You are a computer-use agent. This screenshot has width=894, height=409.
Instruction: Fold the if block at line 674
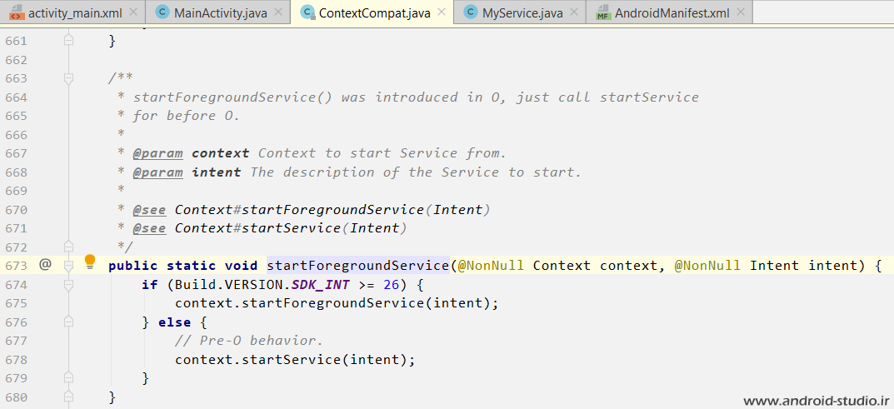point(68,284)
